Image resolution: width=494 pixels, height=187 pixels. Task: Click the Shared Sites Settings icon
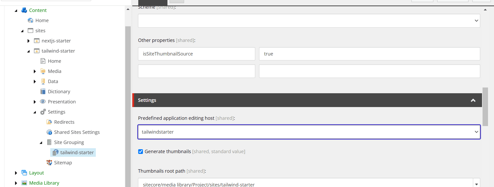(x=49, y=132)
